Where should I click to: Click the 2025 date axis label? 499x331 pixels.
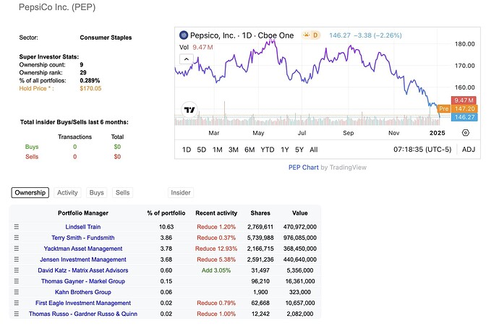click(438, 133)
